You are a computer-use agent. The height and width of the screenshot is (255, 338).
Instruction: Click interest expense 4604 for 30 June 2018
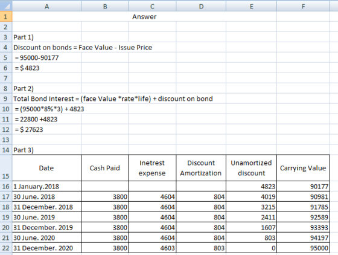(x=152, y=196)
